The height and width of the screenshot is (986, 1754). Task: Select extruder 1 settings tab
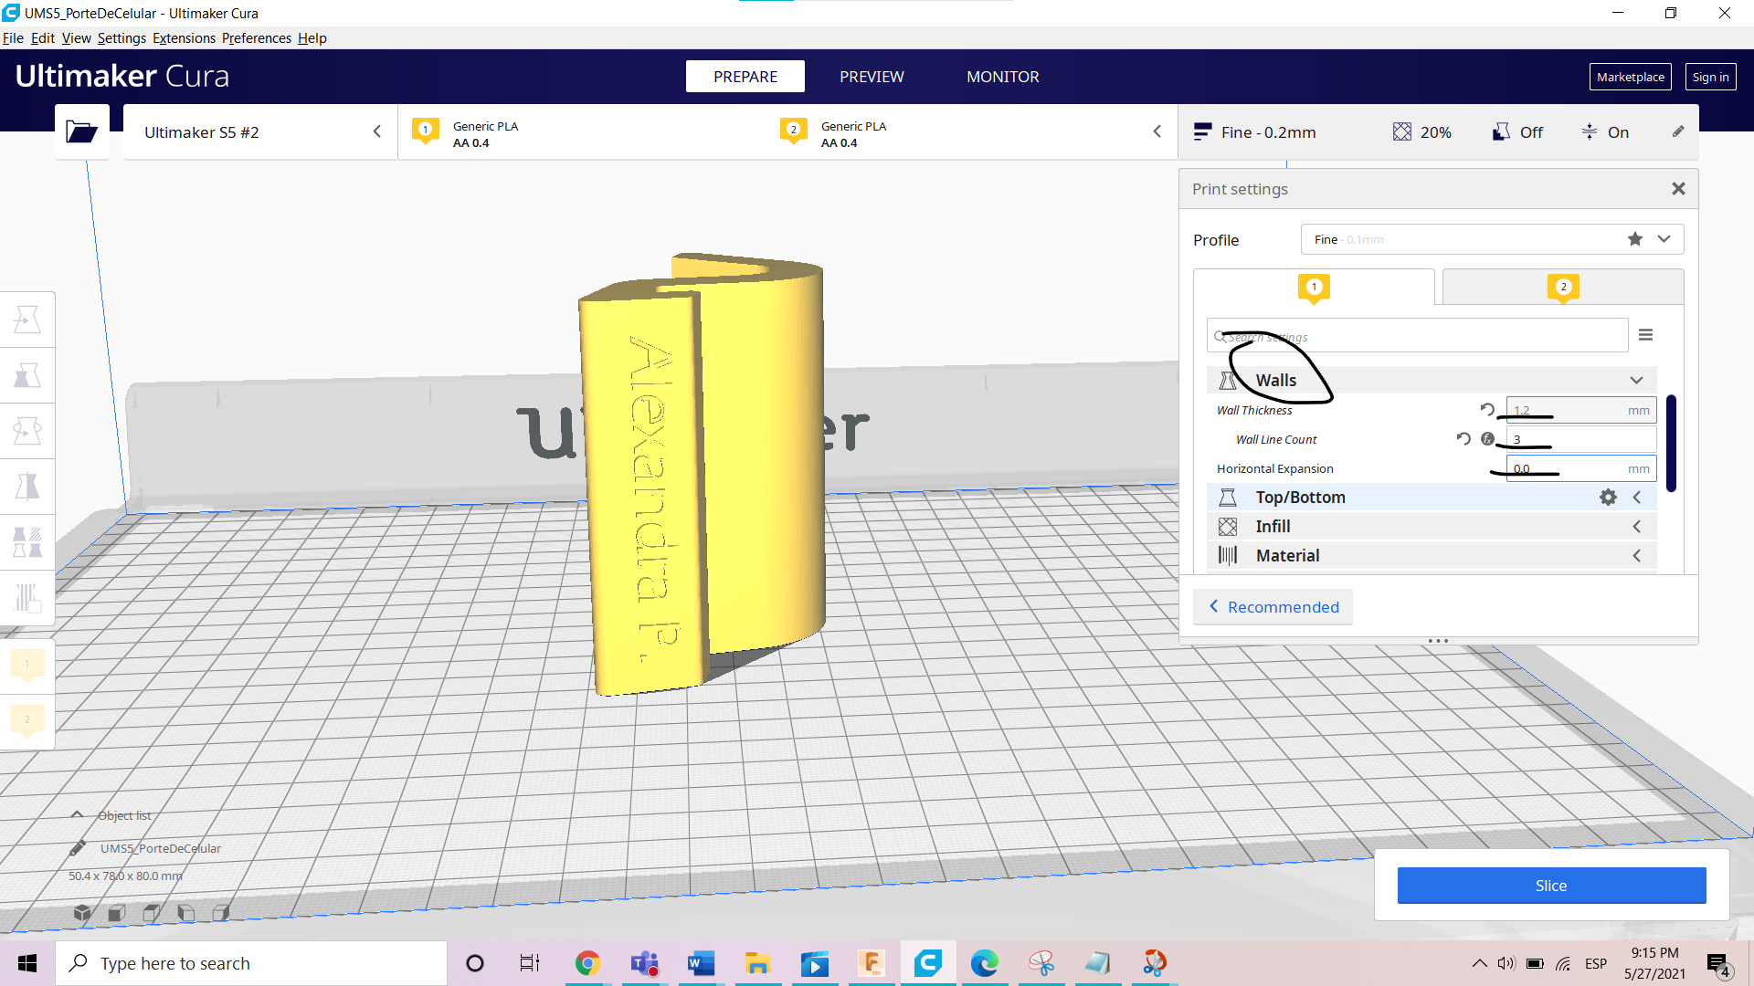[1314, 287]
